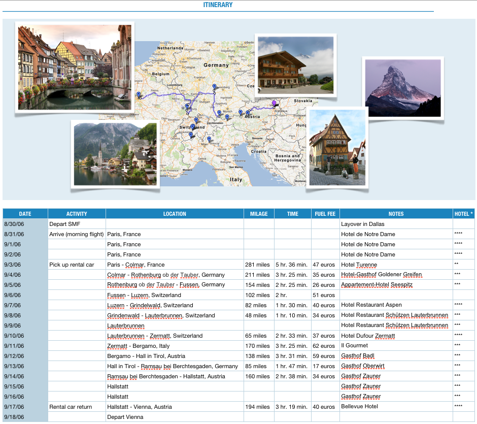Select the Paris - Colmar, France location
The height and width of the screenshot is (424, 477).
(x=175, y=265)
